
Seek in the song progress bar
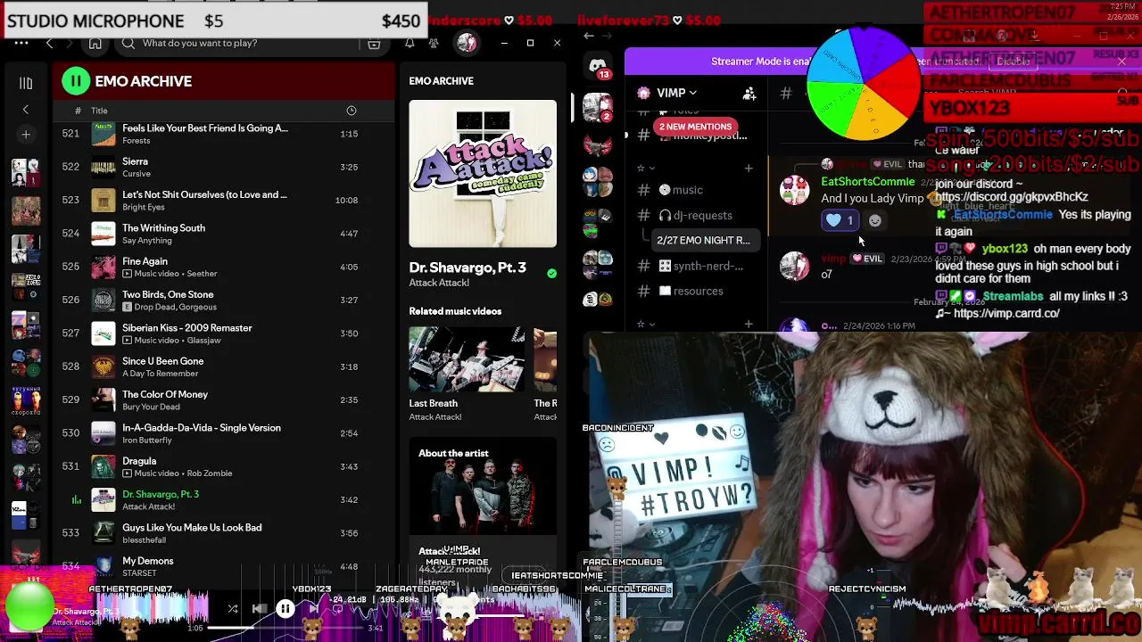[285, 628]
